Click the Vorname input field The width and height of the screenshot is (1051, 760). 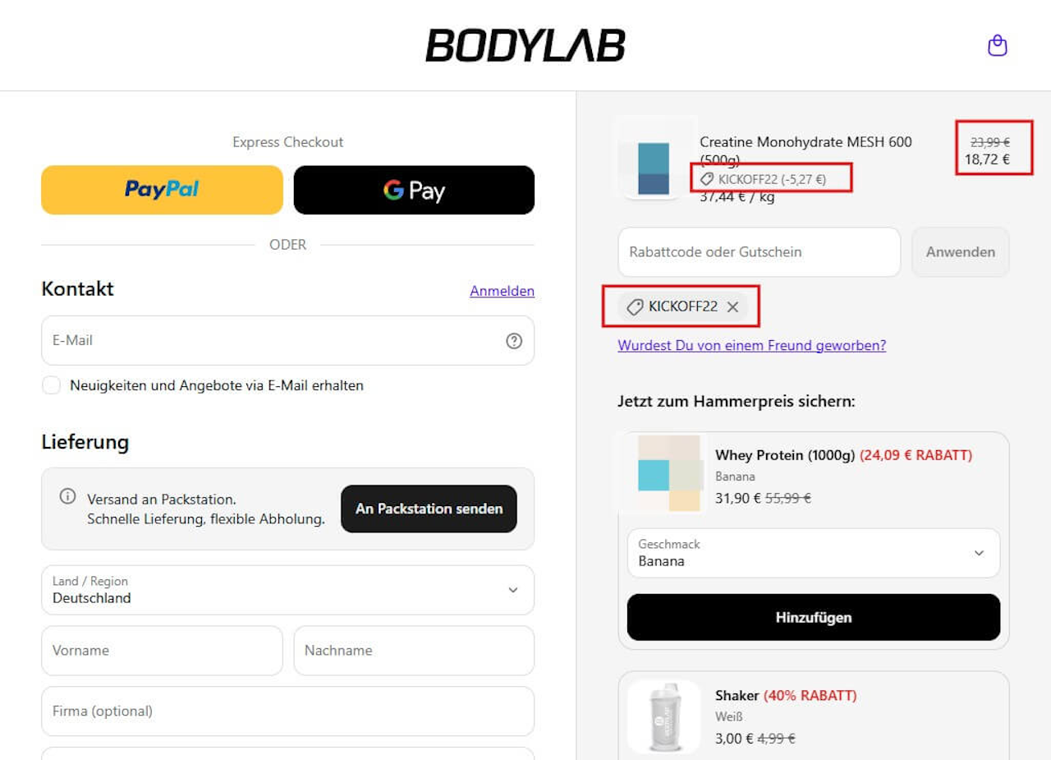point(162,651)
